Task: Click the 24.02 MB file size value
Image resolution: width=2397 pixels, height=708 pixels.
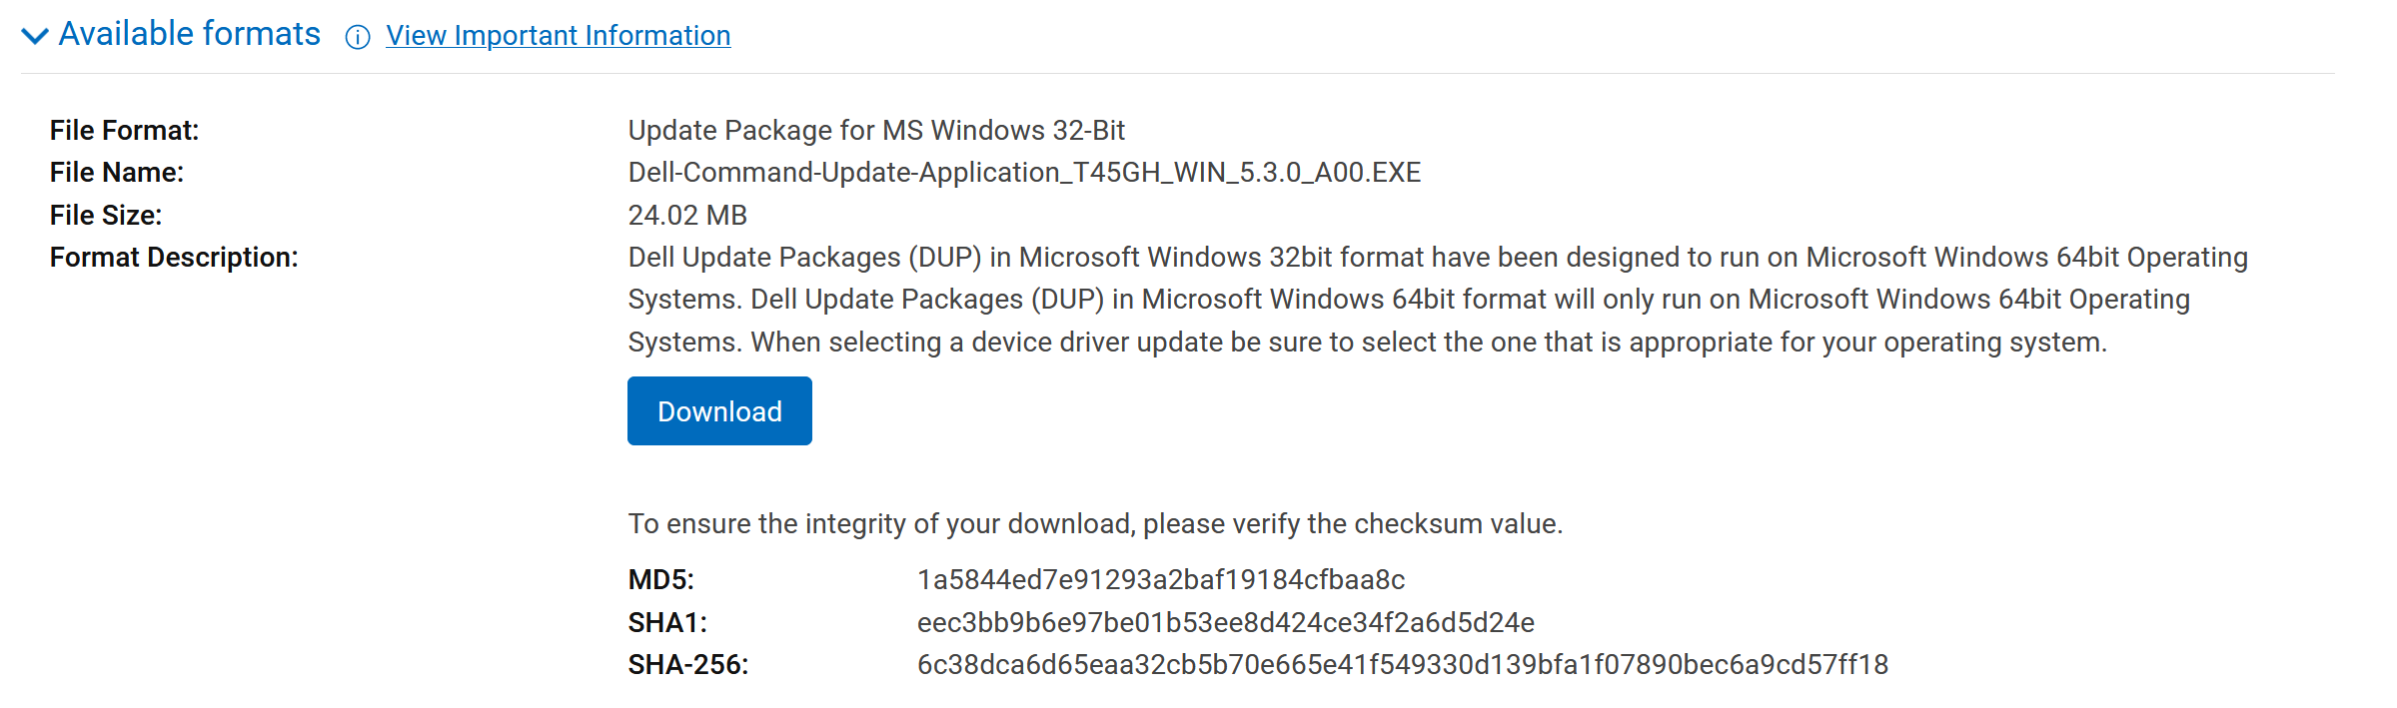Action: click(687, 216)
